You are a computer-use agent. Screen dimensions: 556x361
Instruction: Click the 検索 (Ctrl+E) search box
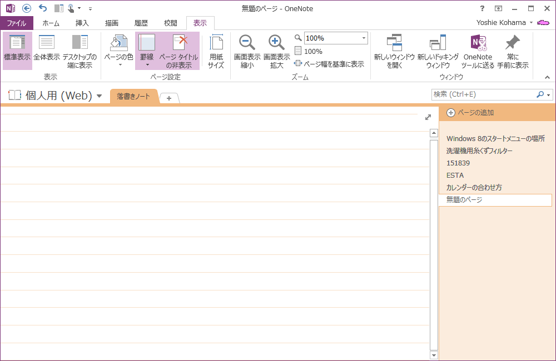tap(484, 94)
